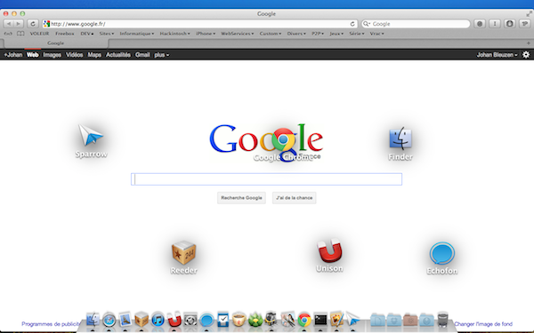The image size is (534, 333).
Task: Switch to Images in the Google bar
Action: pos(53,55)
